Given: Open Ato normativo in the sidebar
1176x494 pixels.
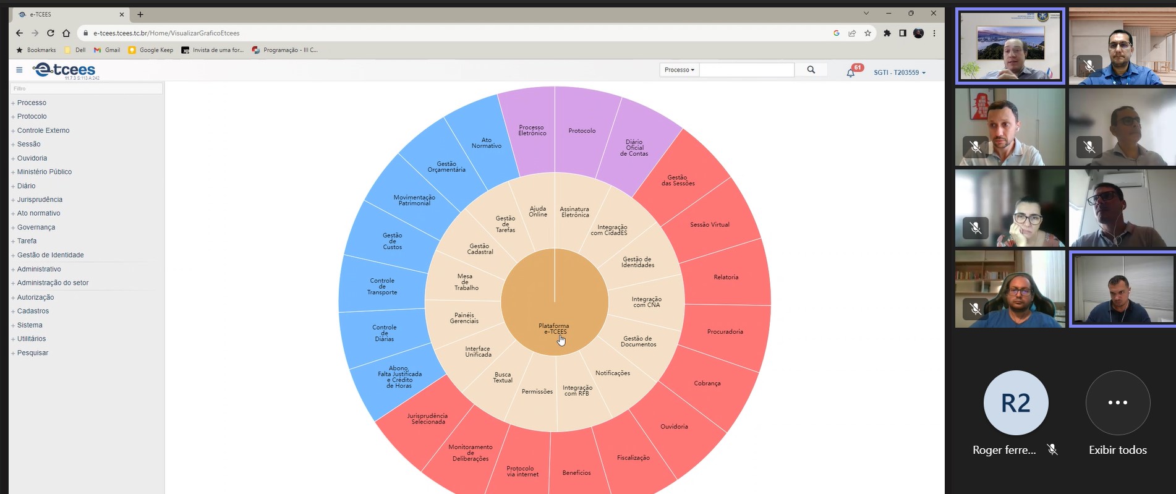Looking at the screenshot, I should pos(38,213).
